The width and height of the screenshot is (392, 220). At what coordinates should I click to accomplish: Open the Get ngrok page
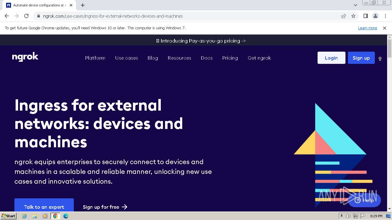[259, 58]
